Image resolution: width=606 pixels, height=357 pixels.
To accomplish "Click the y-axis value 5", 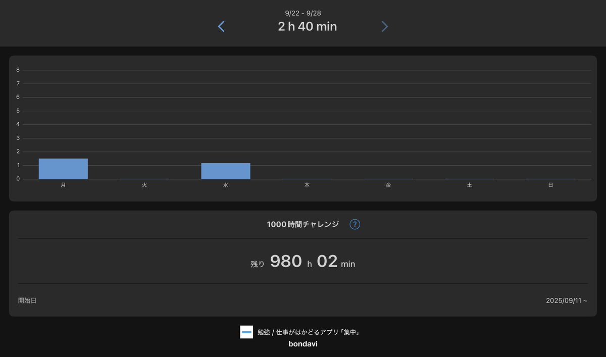I will (18, 111).
